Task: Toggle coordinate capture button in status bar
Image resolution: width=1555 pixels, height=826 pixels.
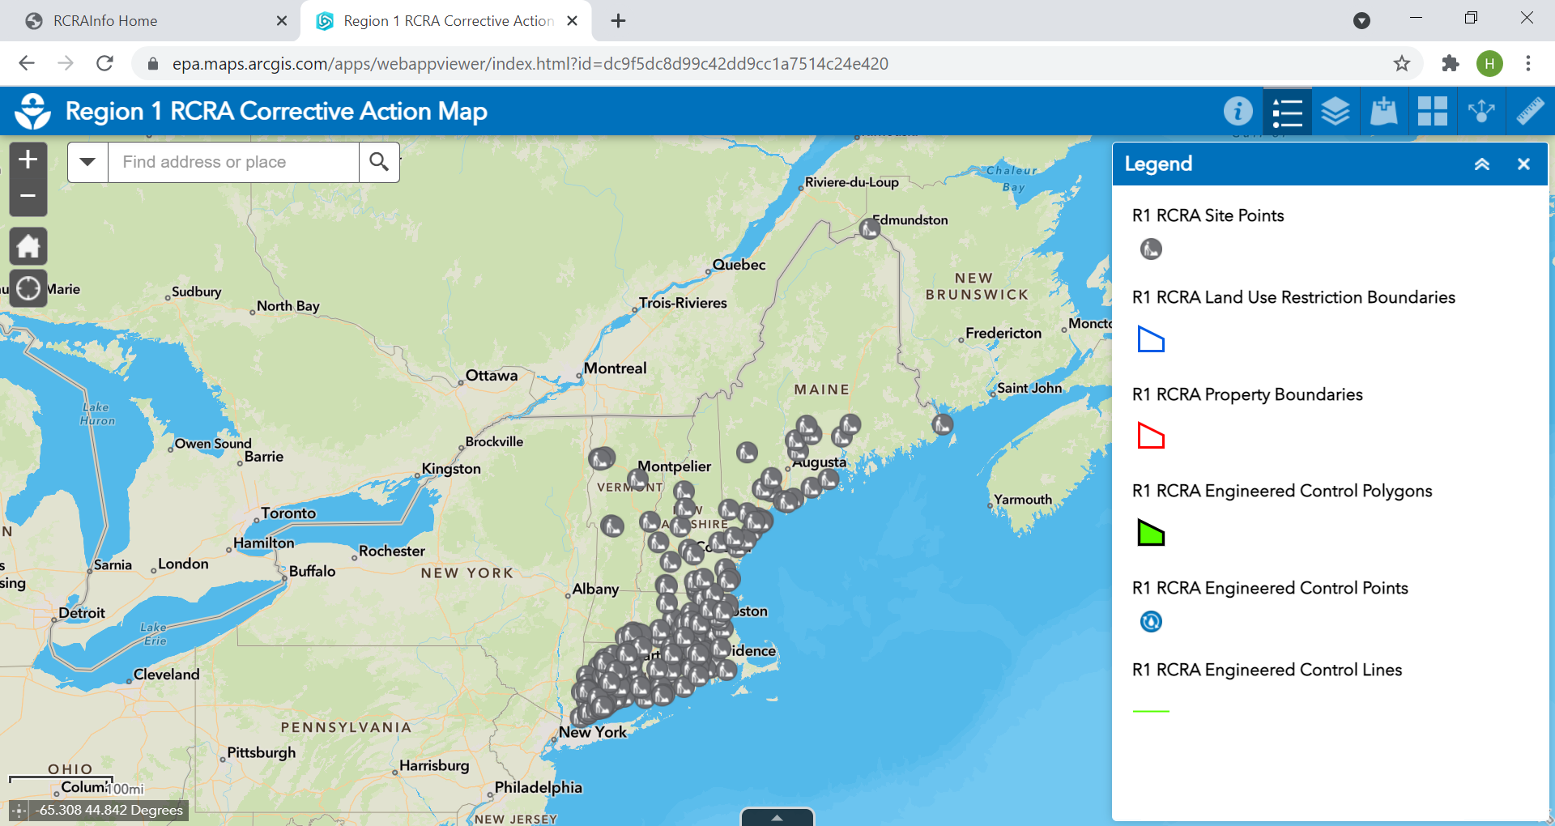Action: point(19,810)
